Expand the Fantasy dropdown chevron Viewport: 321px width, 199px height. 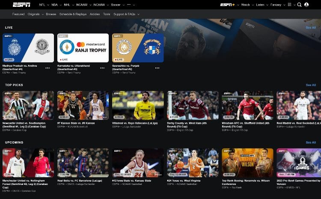pos(284,5)
